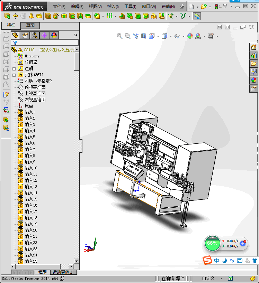Open the DimXpertManager tab

tap(44, 35)
